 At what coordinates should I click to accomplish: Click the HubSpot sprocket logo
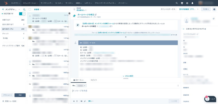click(x=6, y=3)
